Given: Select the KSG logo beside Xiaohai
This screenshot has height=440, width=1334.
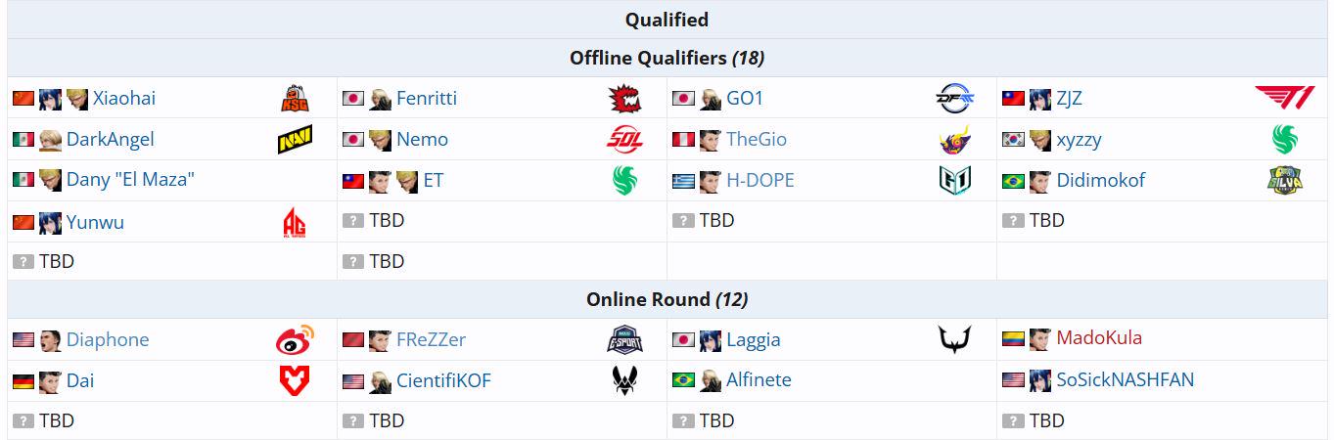Looking at the screenshot, I should 295,98.
